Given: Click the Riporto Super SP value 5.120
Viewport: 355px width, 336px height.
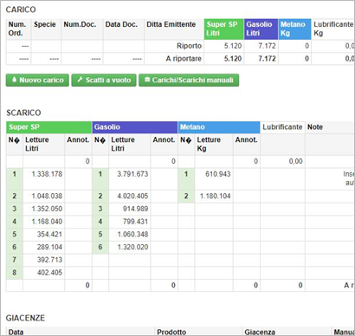Looking at the screenshot, I should 233,46.
